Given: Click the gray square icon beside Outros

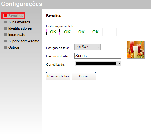Looking at the screenshot, I should click(5, 47).
